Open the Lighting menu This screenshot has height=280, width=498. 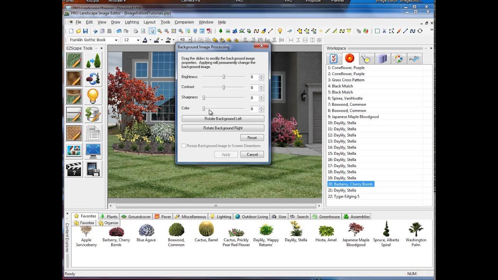pos(132,22)
